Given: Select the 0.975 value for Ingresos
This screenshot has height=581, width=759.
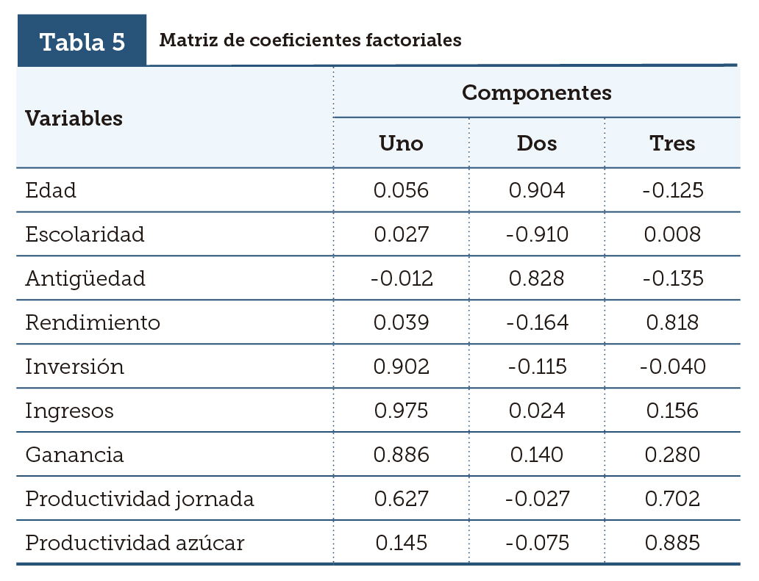Looking at the screenshot, I should tap(401, 411).
